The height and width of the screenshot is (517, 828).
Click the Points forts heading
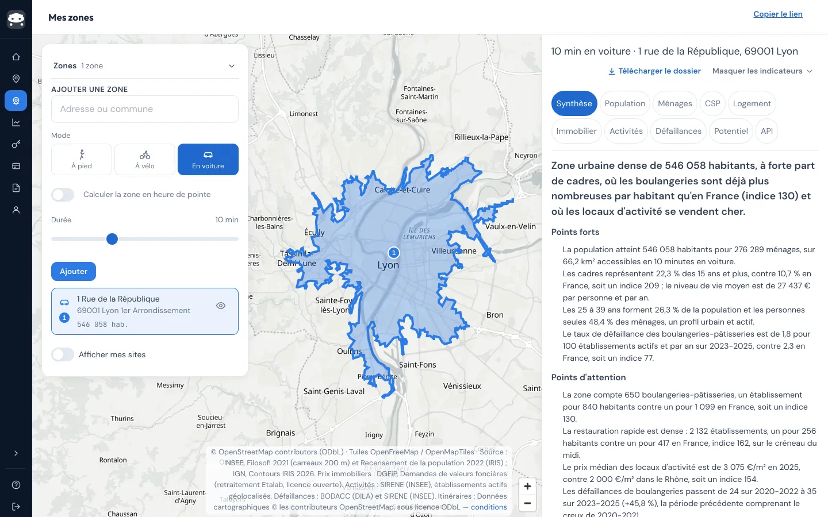pyautogui.click(x=575, y=232)
